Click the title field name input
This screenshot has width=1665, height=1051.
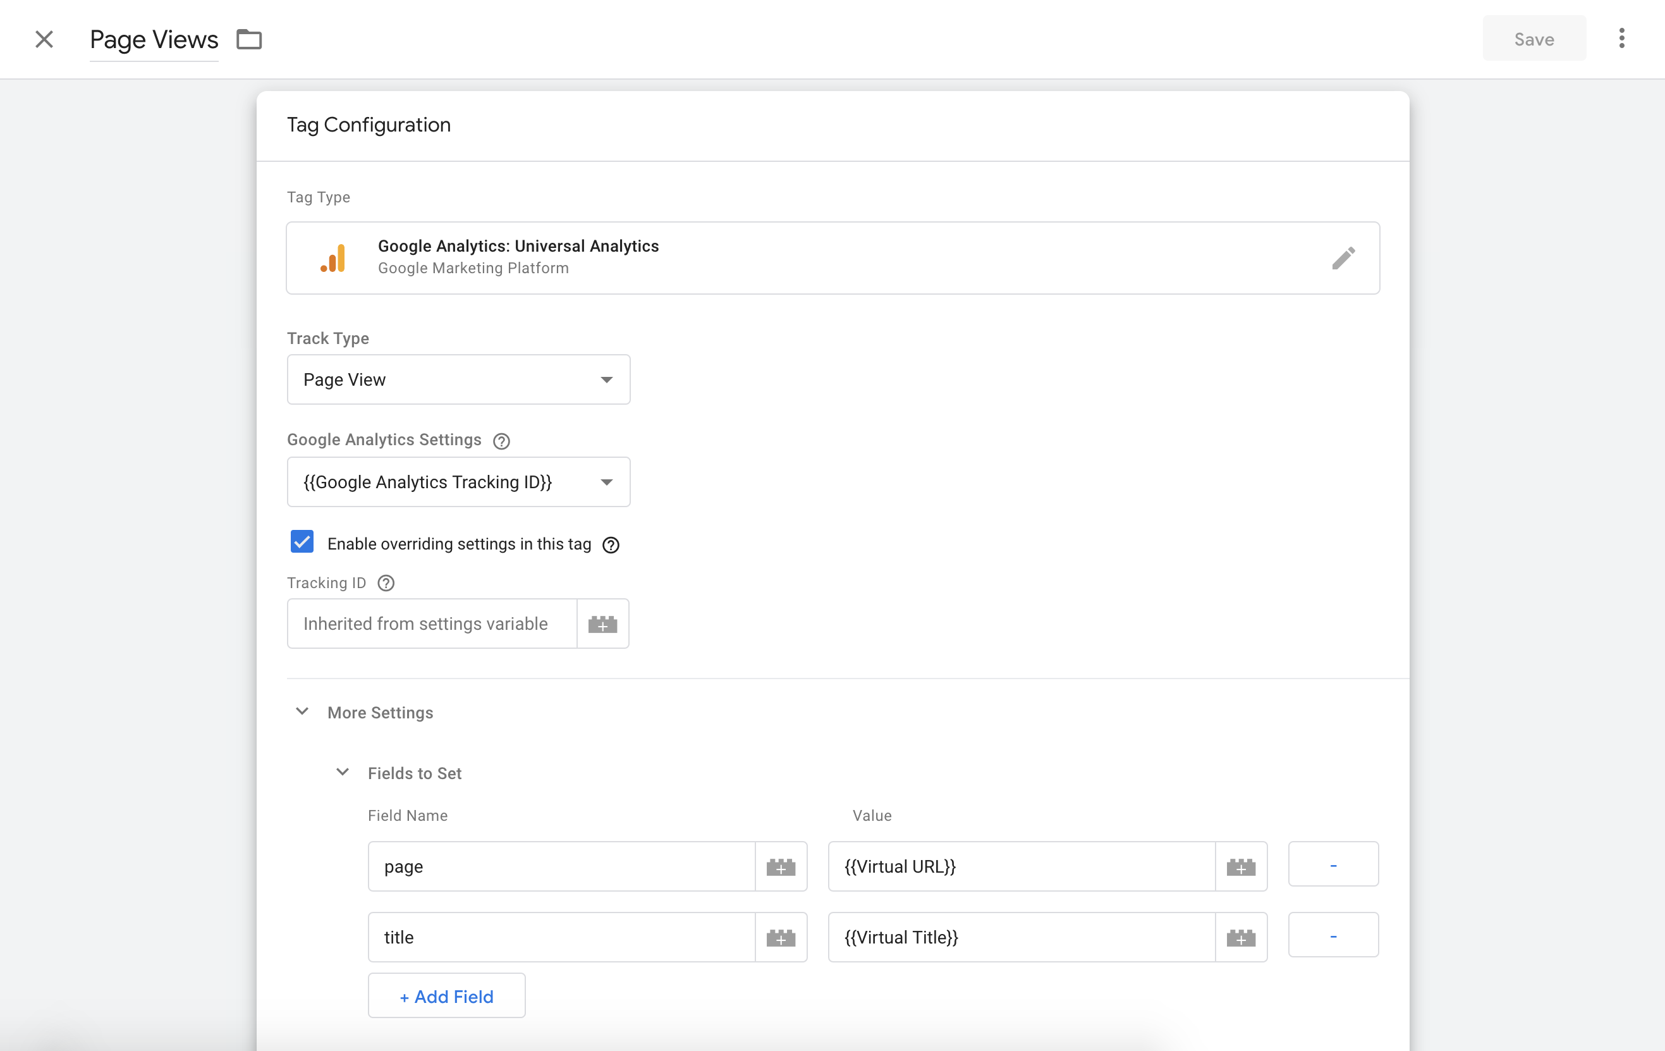click(x=561, y=937)
